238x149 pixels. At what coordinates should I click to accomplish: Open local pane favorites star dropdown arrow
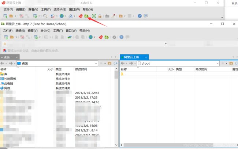pos(105,63)
